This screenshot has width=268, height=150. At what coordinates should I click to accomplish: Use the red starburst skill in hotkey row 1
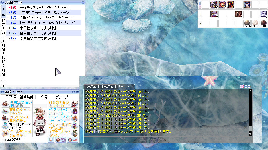222,5
